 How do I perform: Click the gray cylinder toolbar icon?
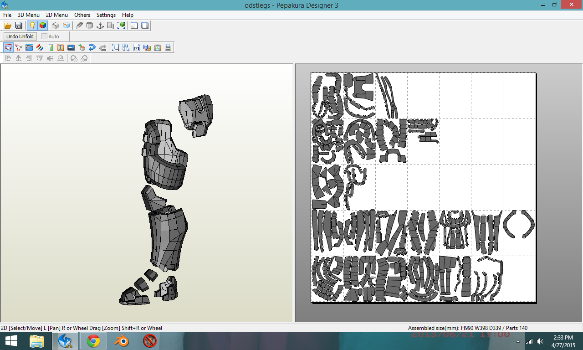tap(90, 26)
